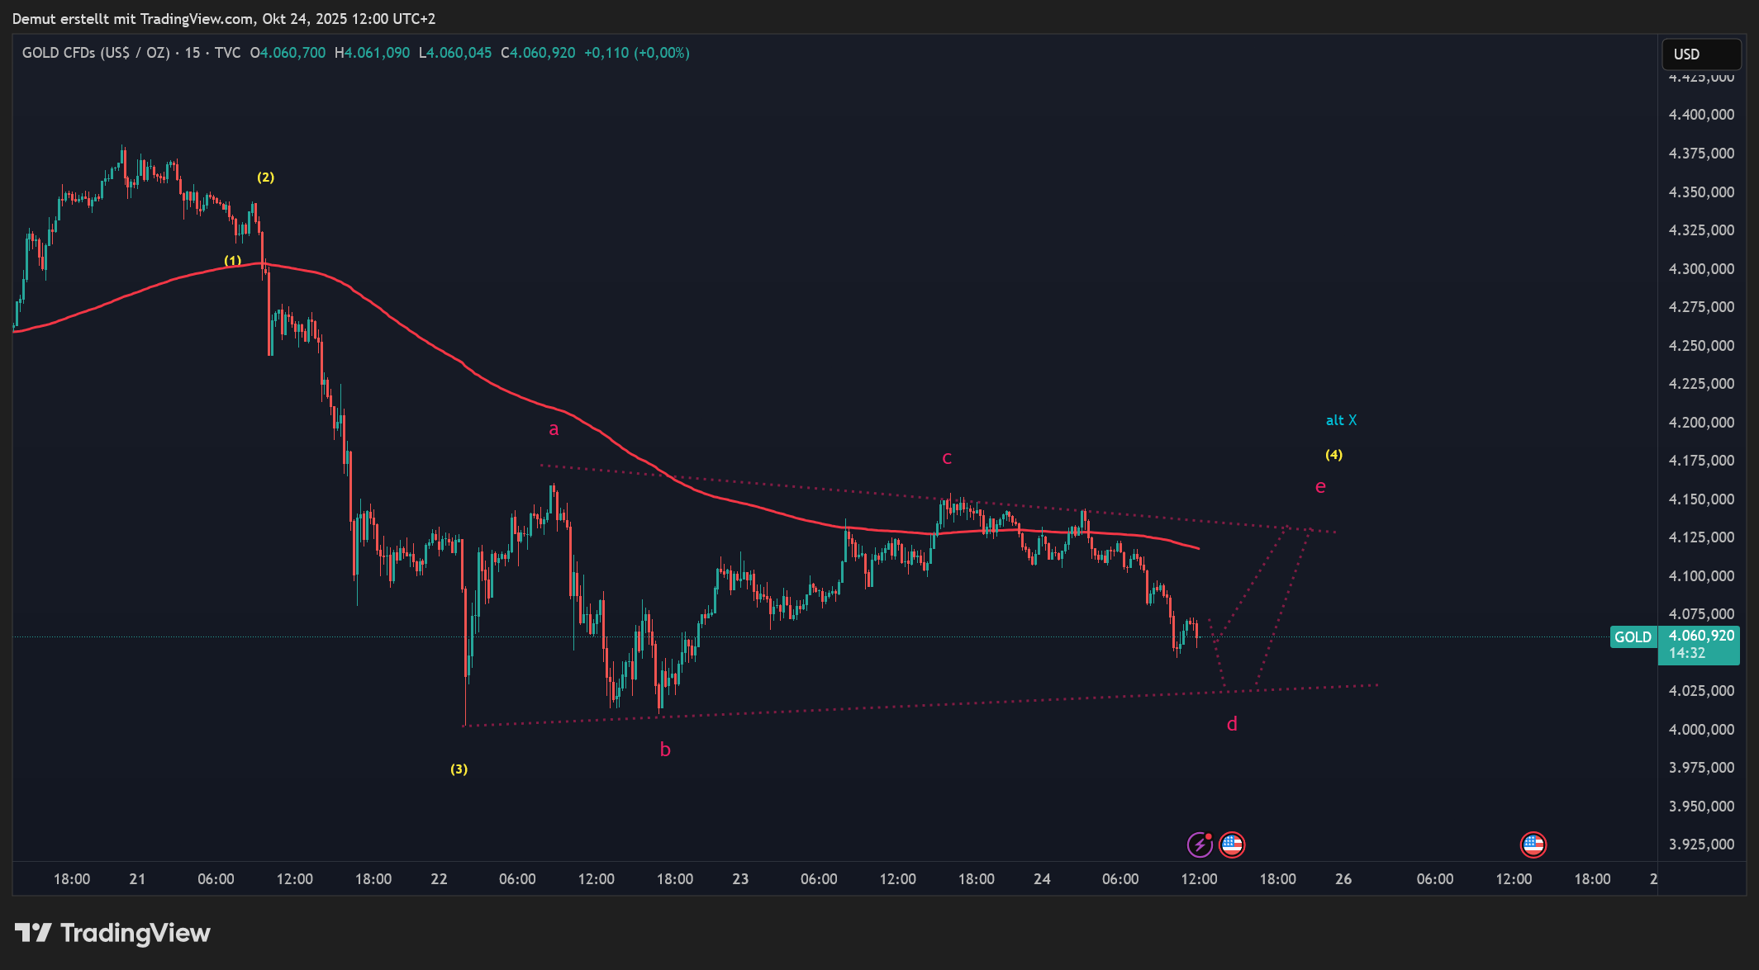Click the US flag icon beside the lightning icon
1759x970 pixels.
coord(1232,845)
